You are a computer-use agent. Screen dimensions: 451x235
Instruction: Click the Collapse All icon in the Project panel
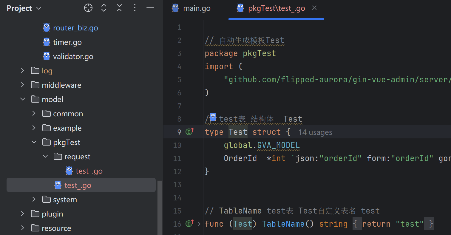[119, 8]
